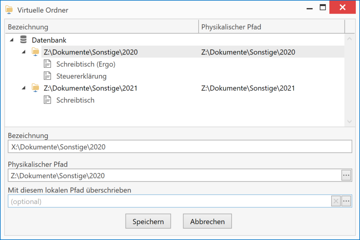Click the Virtuelle Ordner title bar folder icon
Image resolution: width=360 pixels, height=240 pixels.
coord(9,10)
